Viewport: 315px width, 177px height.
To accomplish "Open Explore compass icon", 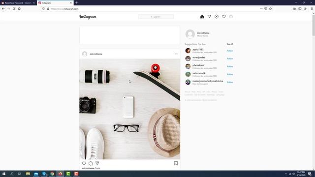I will click(x=217, y=17).
